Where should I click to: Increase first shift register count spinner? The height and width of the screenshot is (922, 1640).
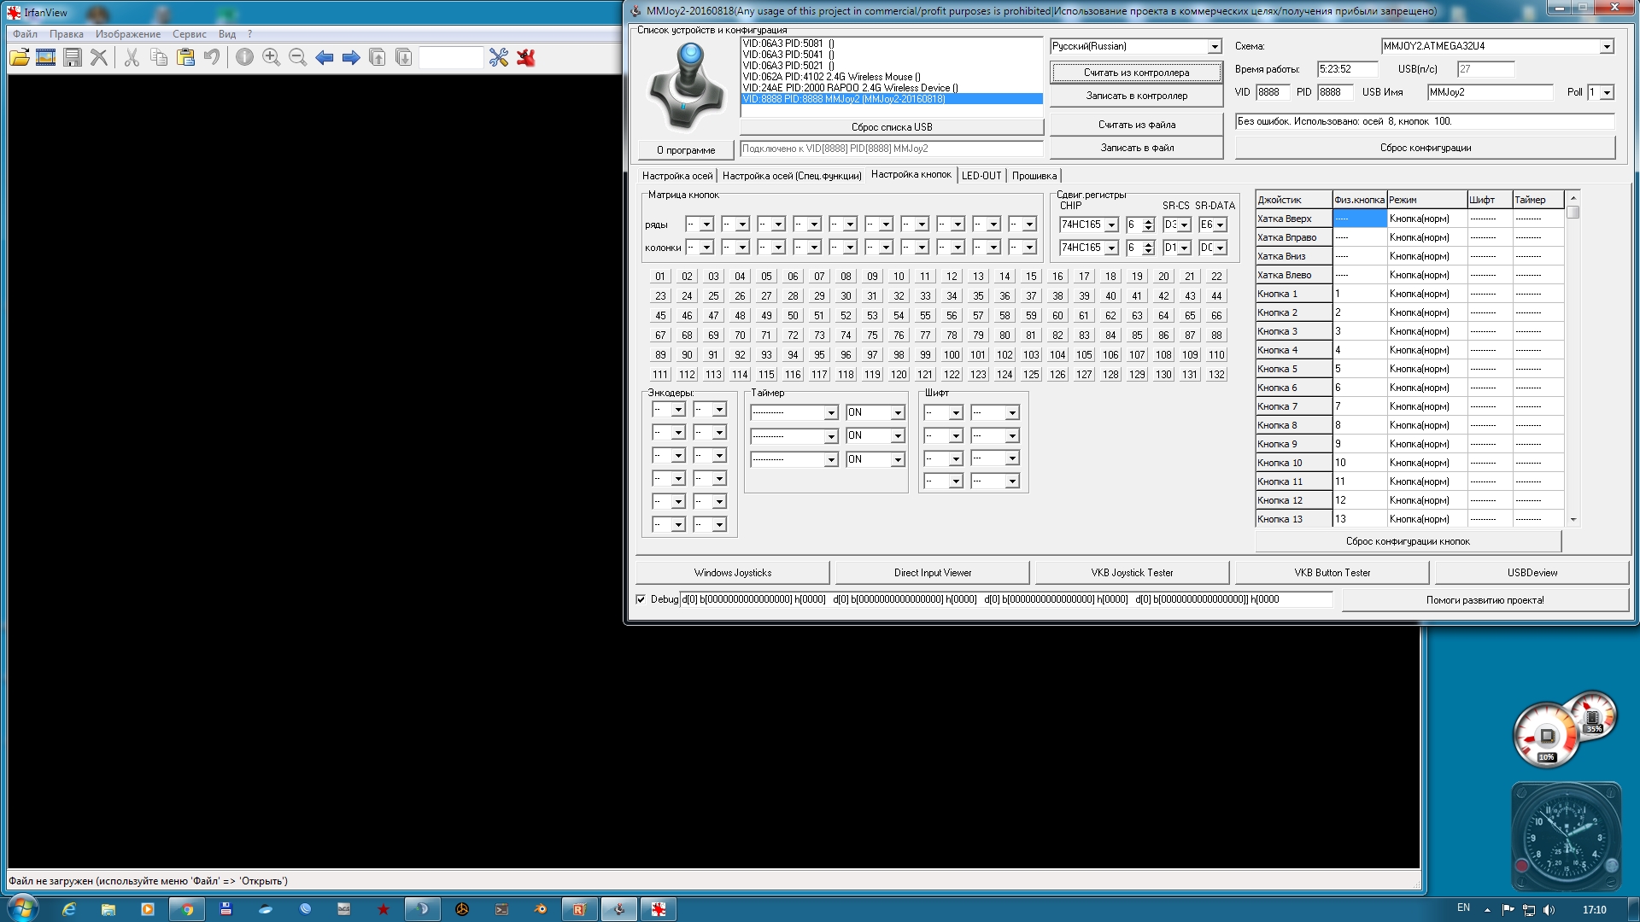click(x=1149, y=221)
